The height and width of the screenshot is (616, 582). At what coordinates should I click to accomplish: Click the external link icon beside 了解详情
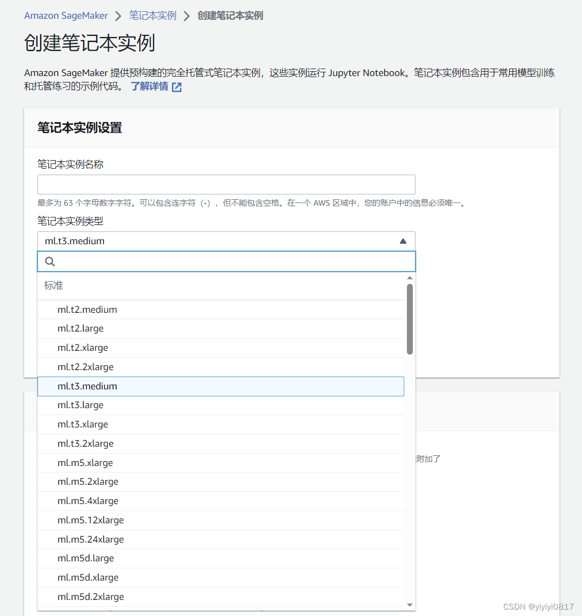click(177, 87)
